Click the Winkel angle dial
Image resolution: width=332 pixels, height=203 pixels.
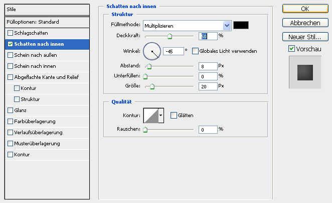152,51
